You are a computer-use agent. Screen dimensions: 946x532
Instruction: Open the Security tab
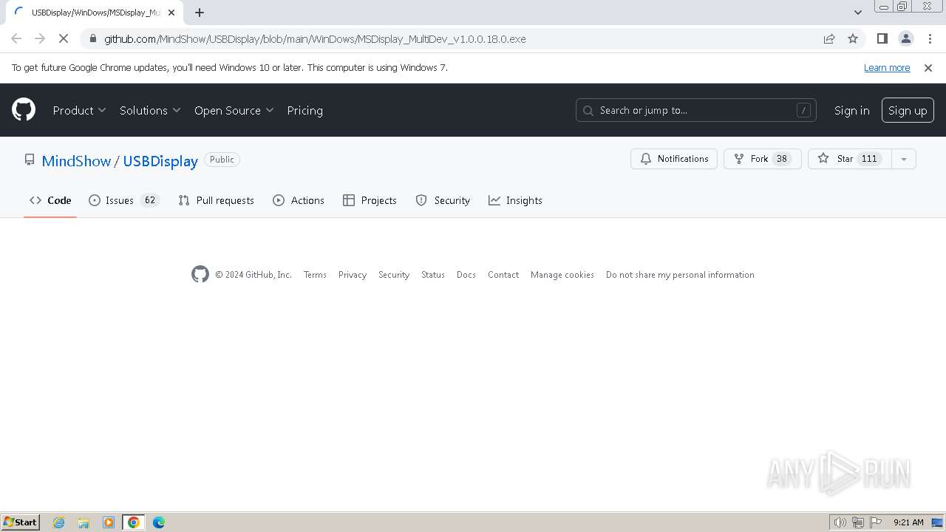(x=443, y=200)
